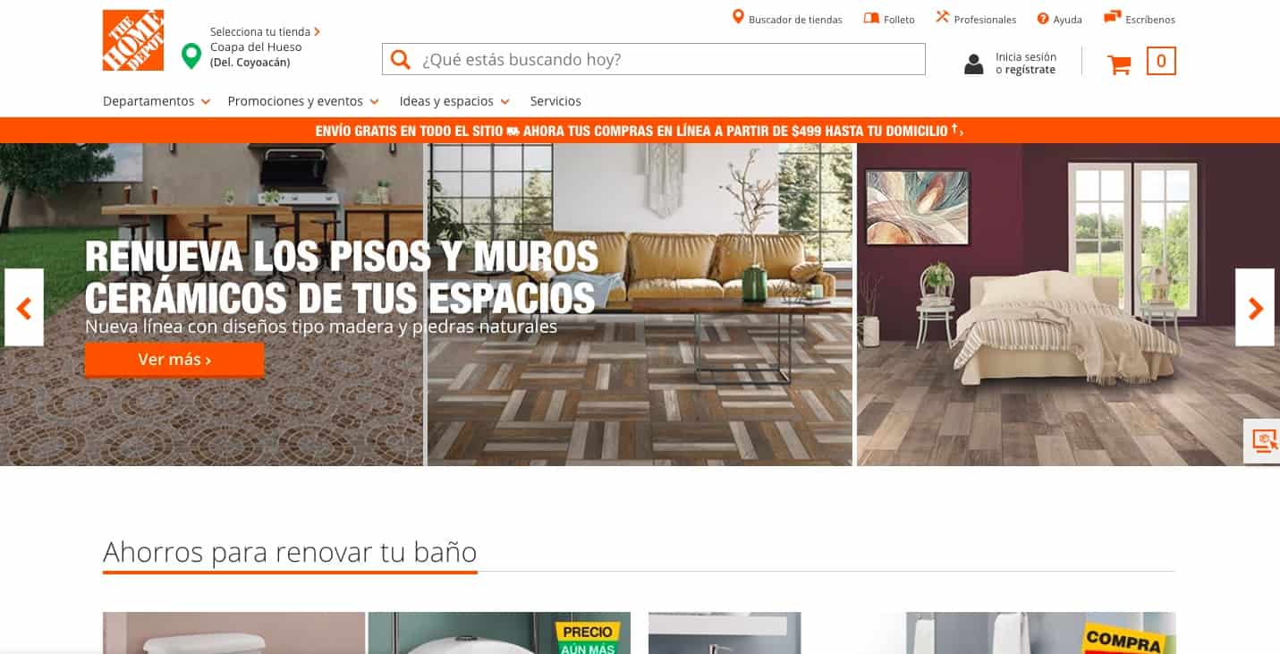This screenshot has width=1280, height=654.
Task: Click the Coapa del Hueso store name
Action: coord(256,47)
